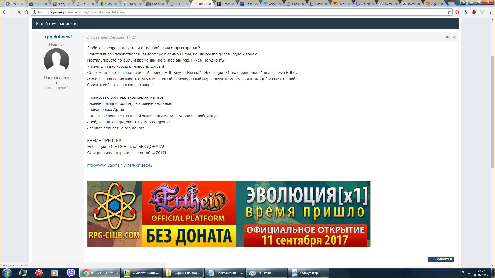Switch to the Wikipedia Русск tab
495x278 pixels.
411,4
